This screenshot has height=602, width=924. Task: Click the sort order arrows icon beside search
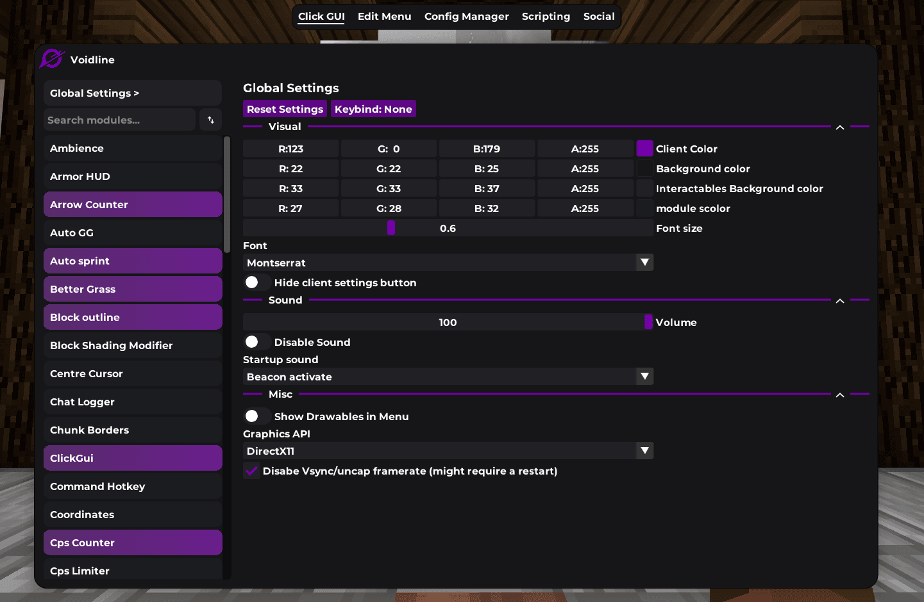coord(211,120)
